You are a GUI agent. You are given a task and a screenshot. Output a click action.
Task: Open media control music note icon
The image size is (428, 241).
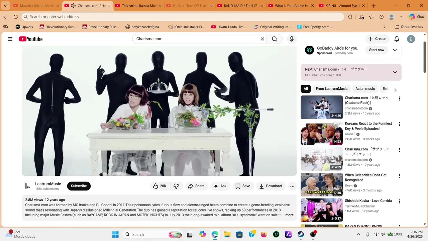pos(361,17)
